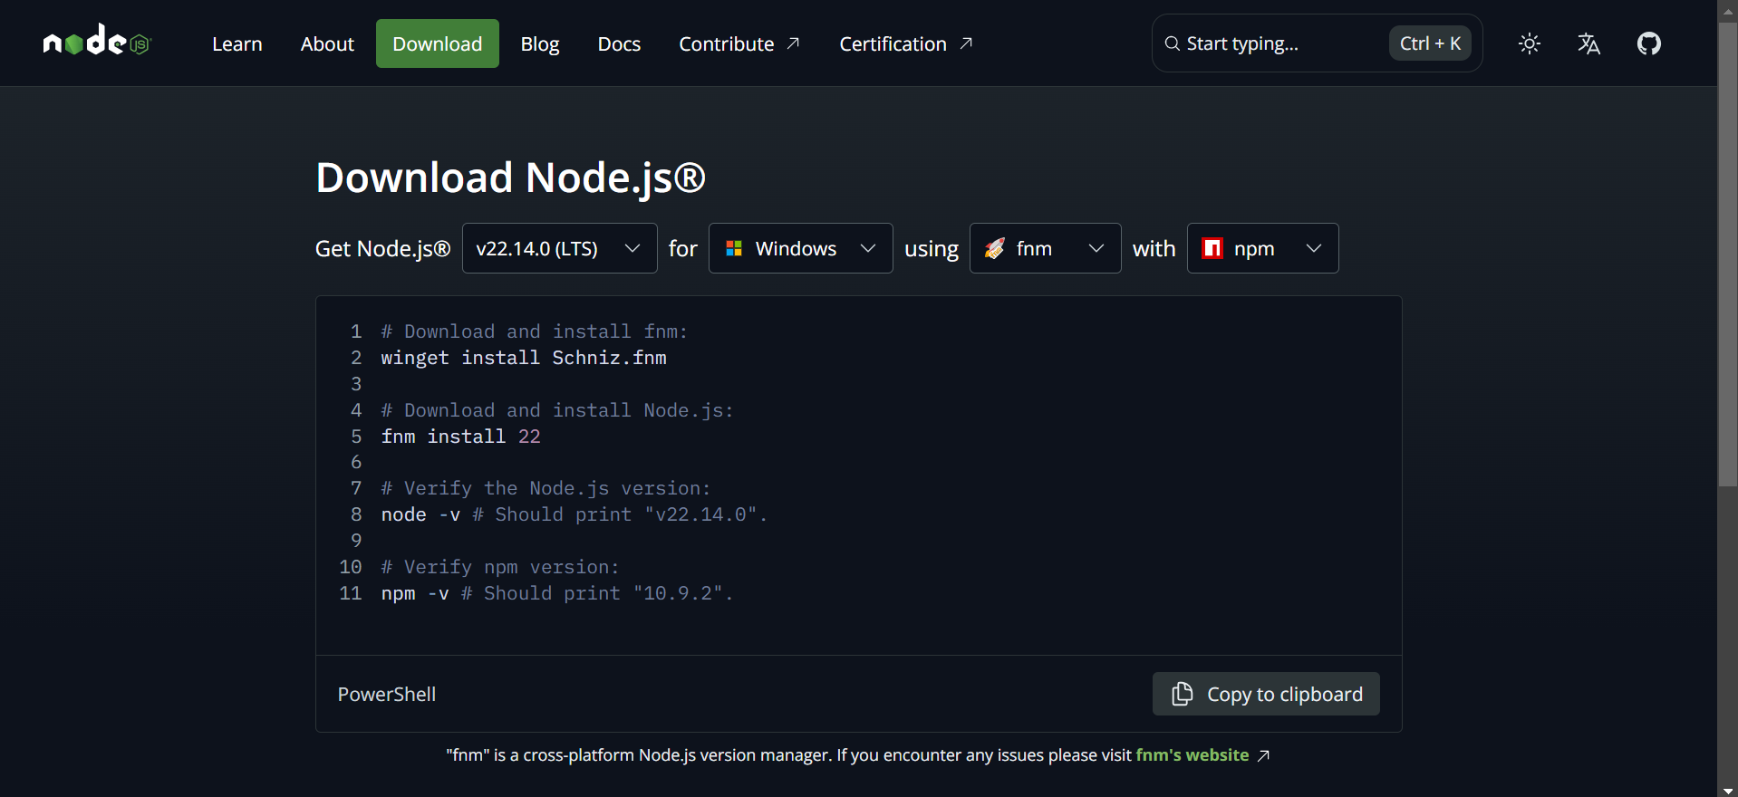Click the '# Verify the Node.js version:' comment
The image size is (1738, 797).
pyautogui.click(x=546, y=488)
